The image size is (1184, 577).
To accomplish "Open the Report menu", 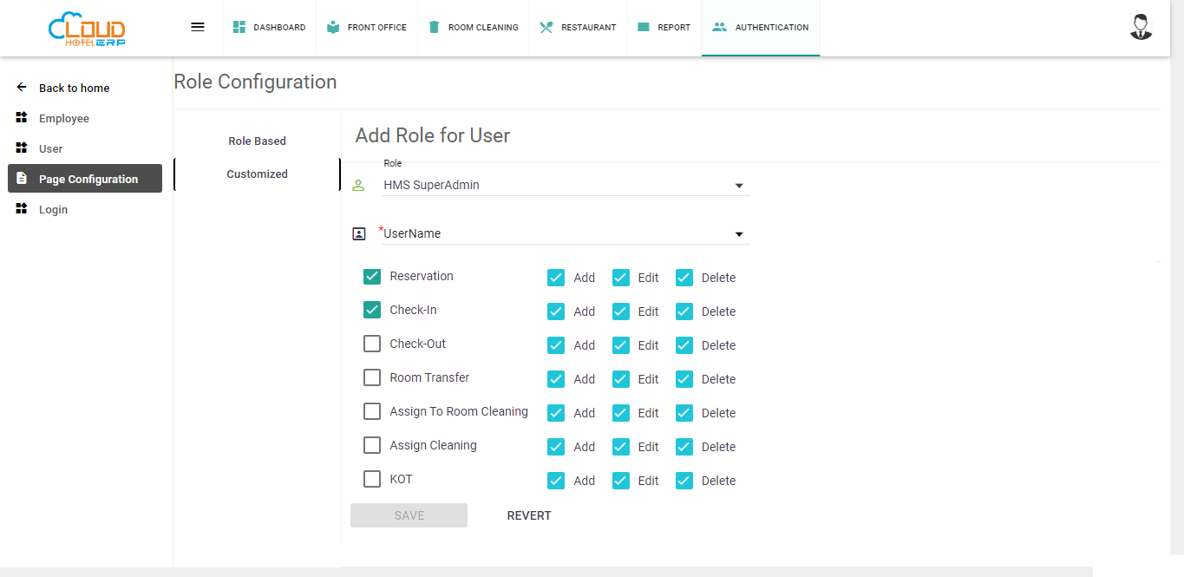I will coord(664,27).
